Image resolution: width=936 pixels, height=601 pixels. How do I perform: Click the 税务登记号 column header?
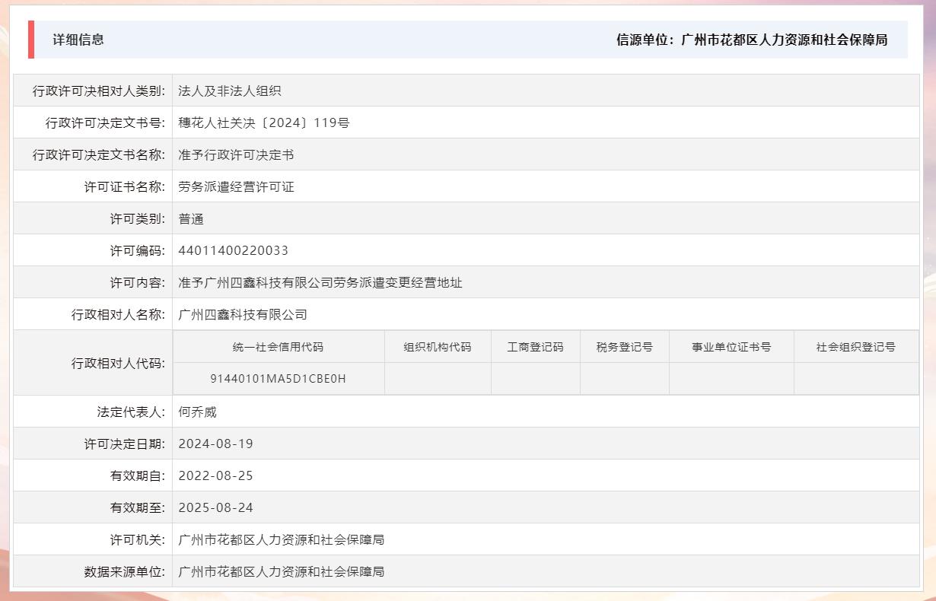pyautogui.click(x=625, y=347)
